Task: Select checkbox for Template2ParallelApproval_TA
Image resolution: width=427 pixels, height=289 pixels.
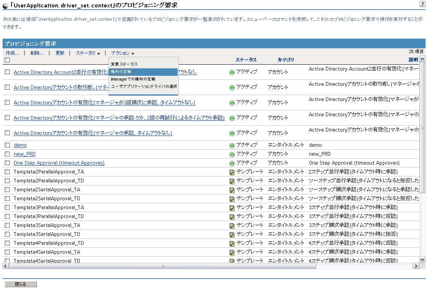Action: coord(7,172)
